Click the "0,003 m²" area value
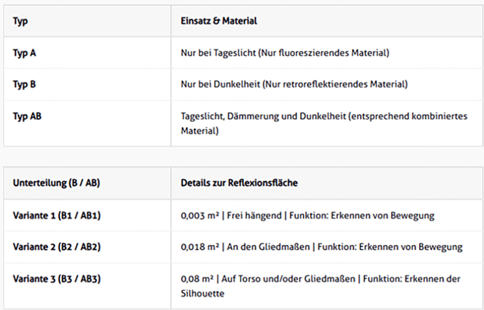The image size is (484, 310). pyautogui.click(x=200, y=215)
